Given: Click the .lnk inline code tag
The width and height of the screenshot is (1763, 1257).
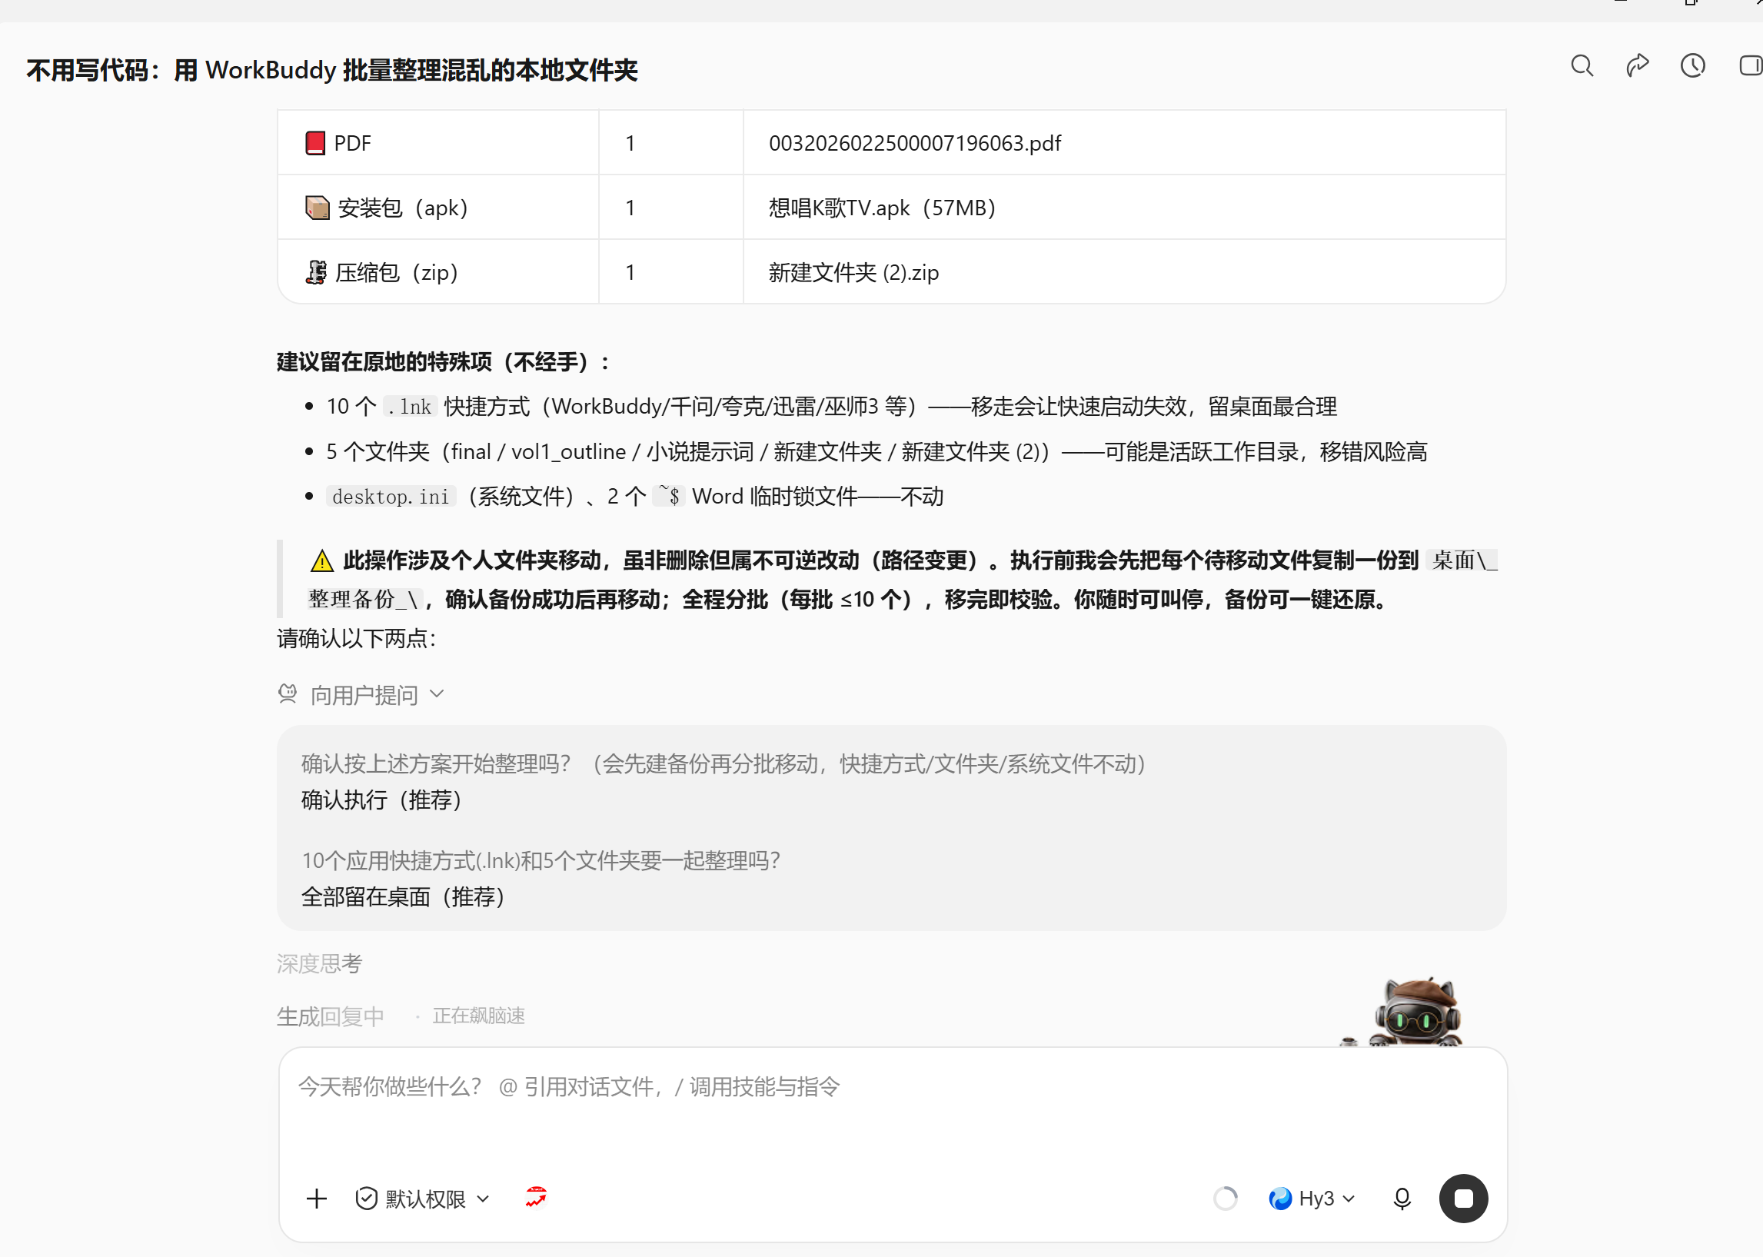Looking at the screenshot, I should coord(410,407).
